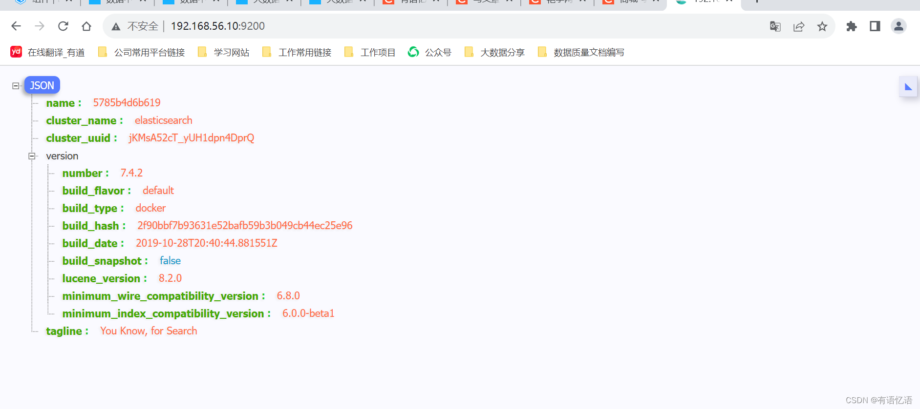This screenshot has height=409, width=920.
Task: Click the value false
Action: [x=171, y=261]
